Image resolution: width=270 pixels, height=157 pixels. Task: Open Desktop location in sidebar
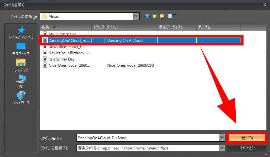tap(21, 49)
